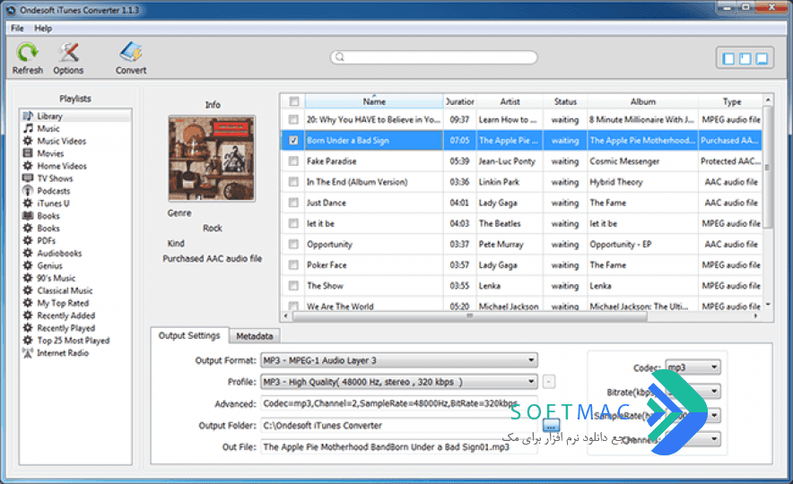Select the second panel layout icon
Viewport: 793px width, 484px height.
click(x=745, y=59)
